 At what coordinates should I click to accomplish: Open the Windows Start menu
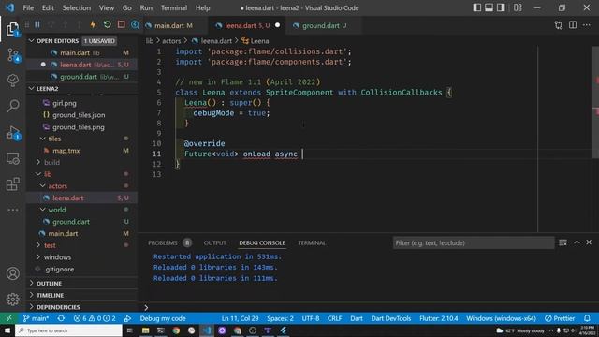click(x=7, y=330)
